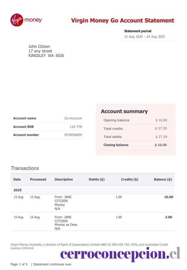Click the Account summary heading

[124, 111]
